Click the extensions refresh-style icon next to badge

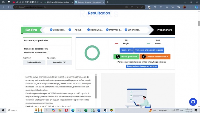155,7
